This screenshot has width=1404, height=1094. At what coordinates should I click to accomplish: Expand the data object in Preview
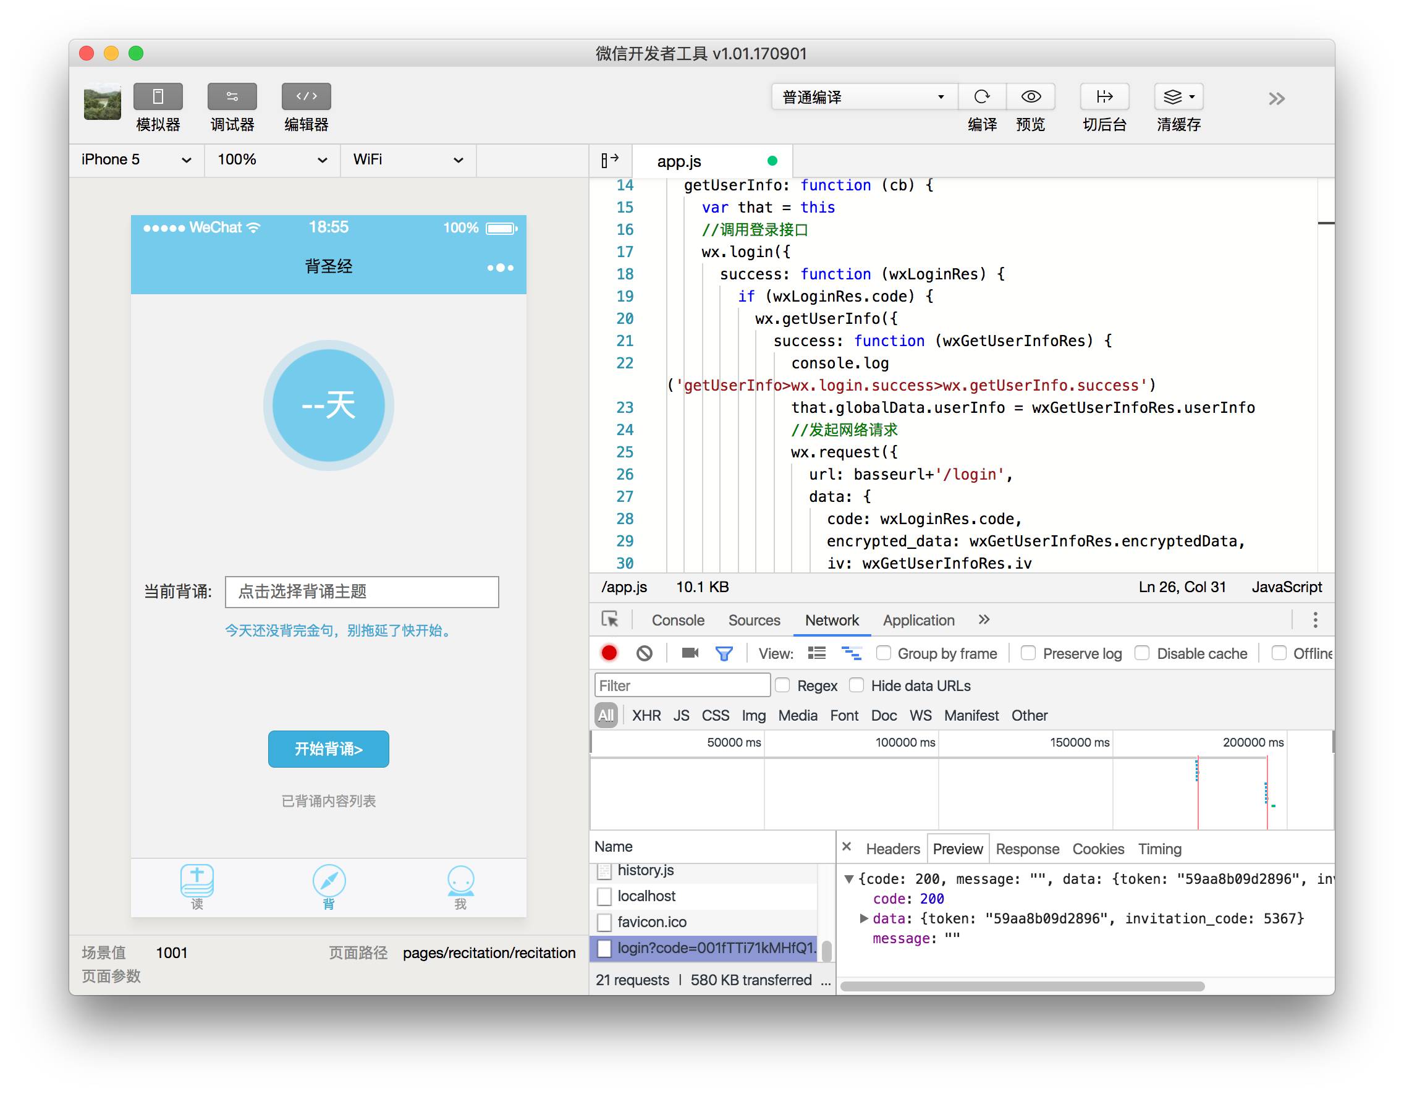point(864,918)
